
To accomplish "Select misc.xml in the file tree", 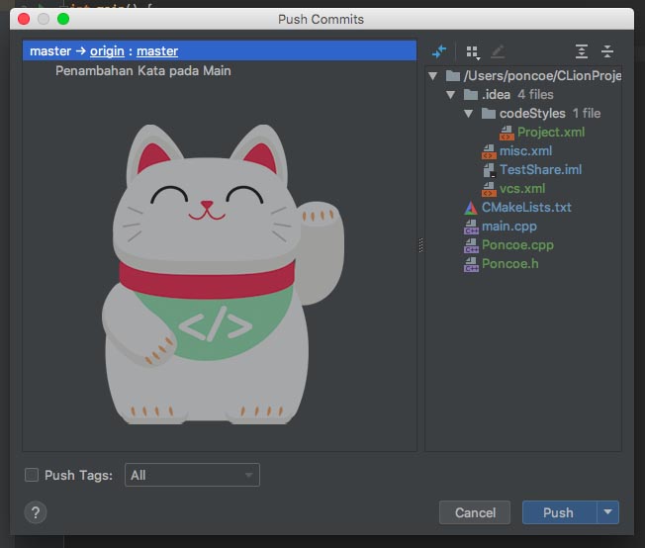I will pyautogui.click(x=525, y=151).
